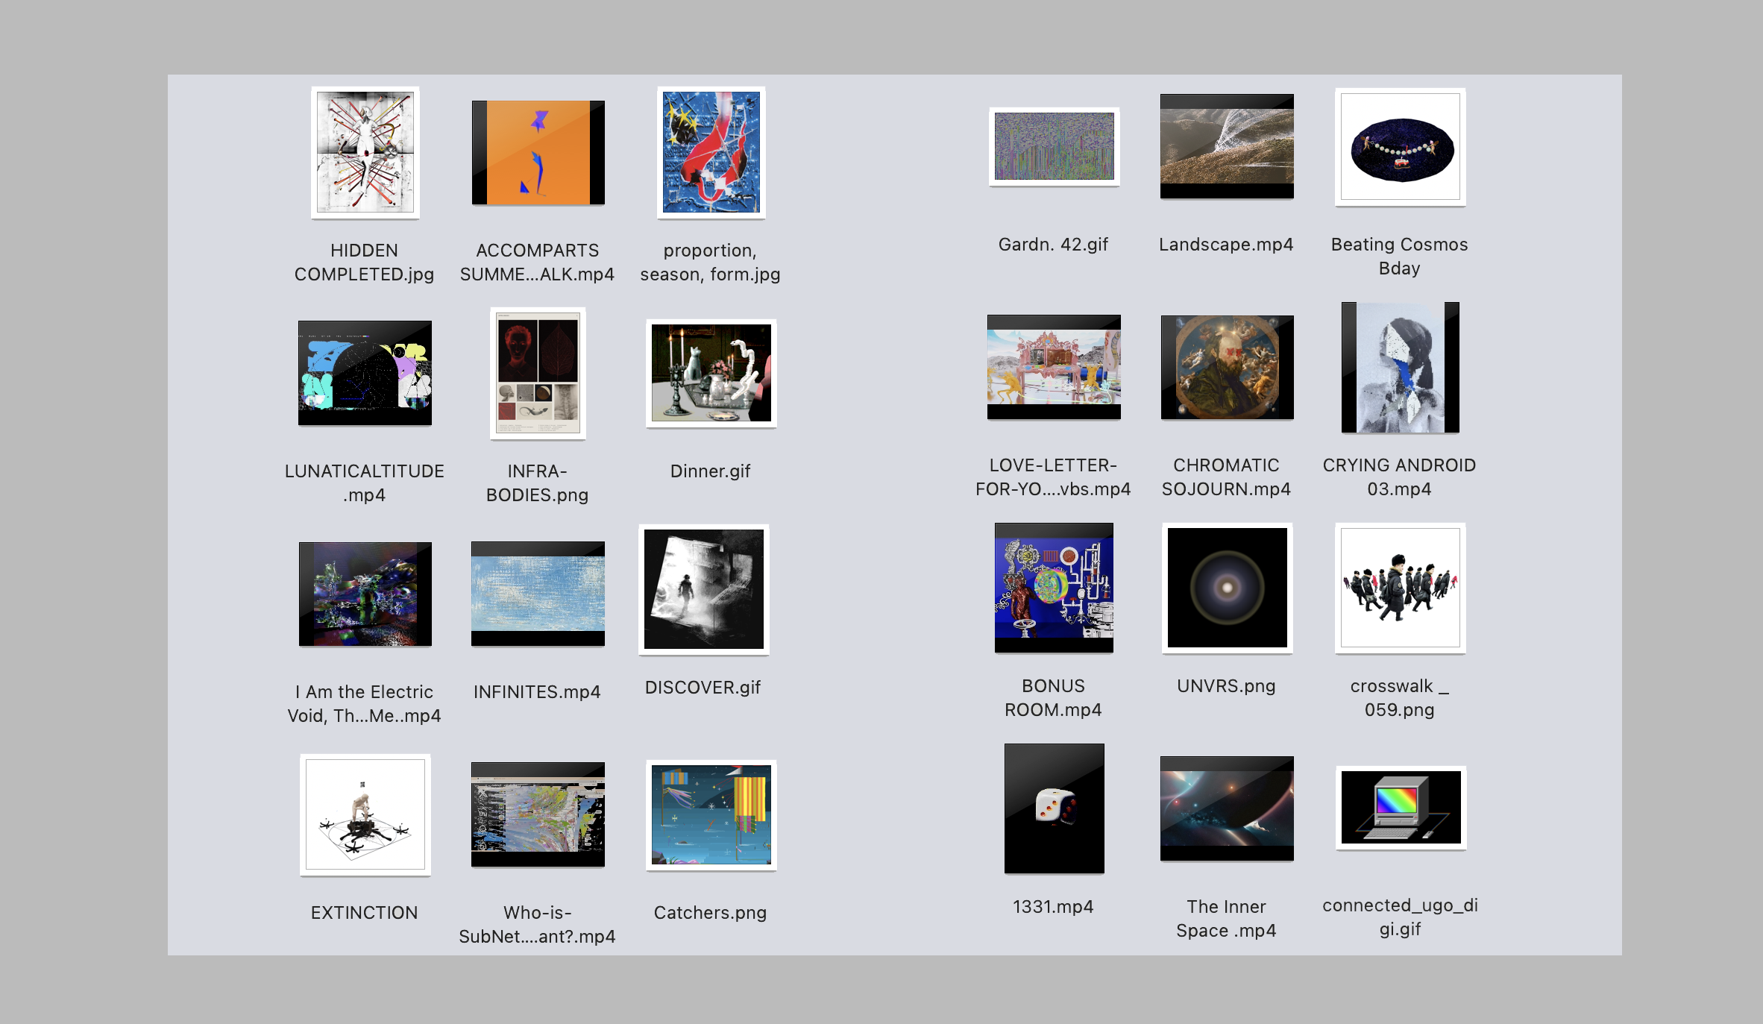Click the Gardn. 42.gif file name
Screen dimensions: 1763x1024
pyautogui.click(x=1054, y=245)
